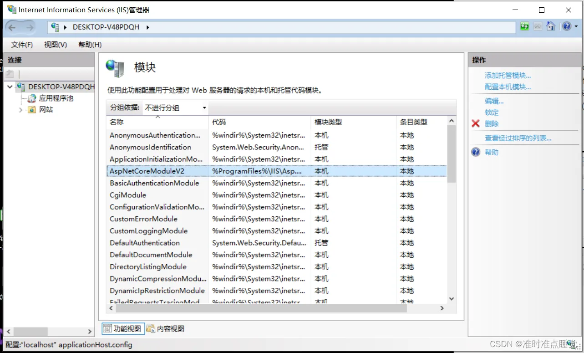This screenshot has height=353, width=584.
Task: Click module list scroll down arrow
Action: click(452, 299)
